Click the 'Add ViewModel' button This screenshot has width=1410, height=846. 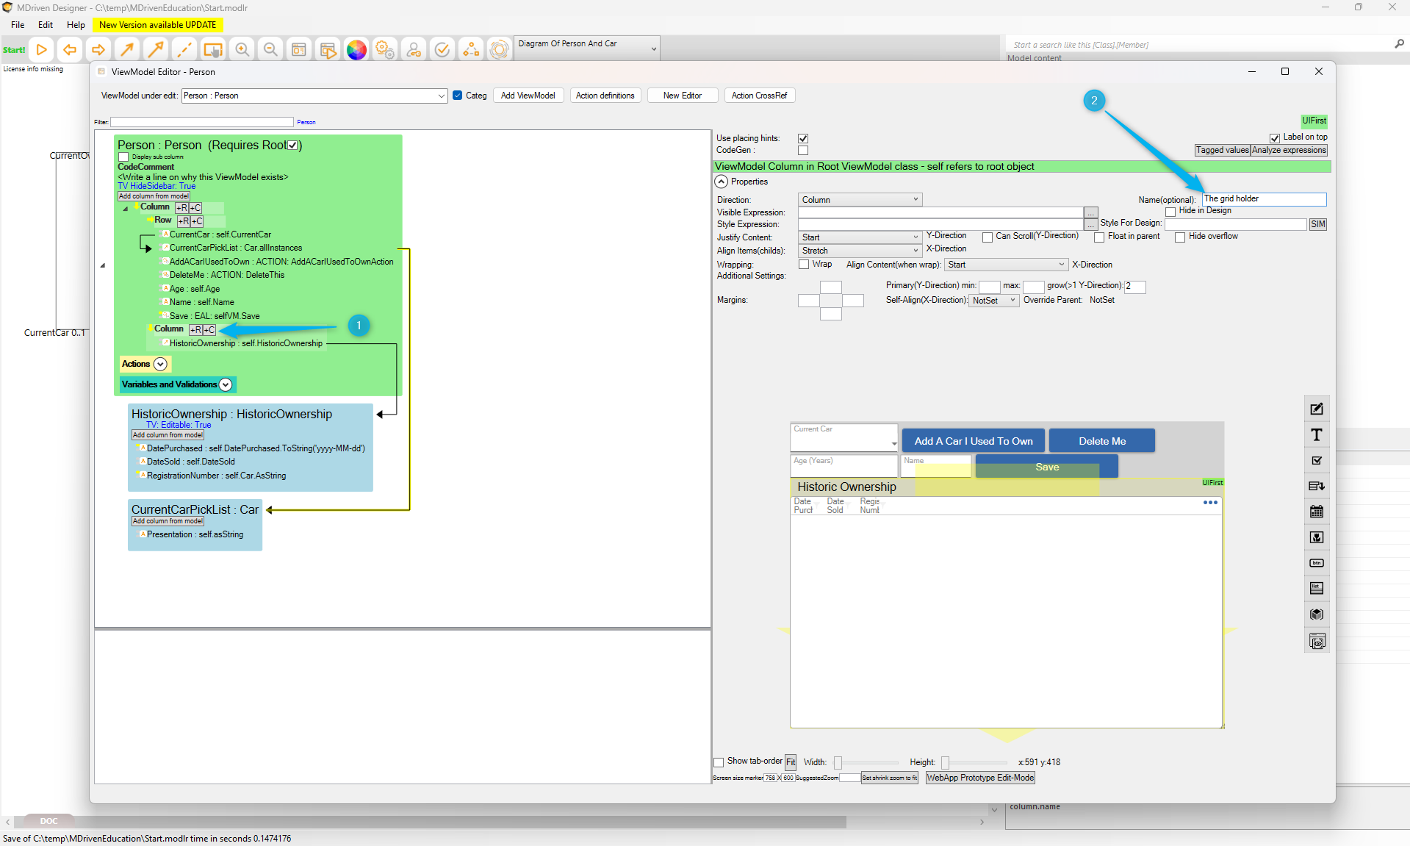pyautogui.click(x=528, y=96)
